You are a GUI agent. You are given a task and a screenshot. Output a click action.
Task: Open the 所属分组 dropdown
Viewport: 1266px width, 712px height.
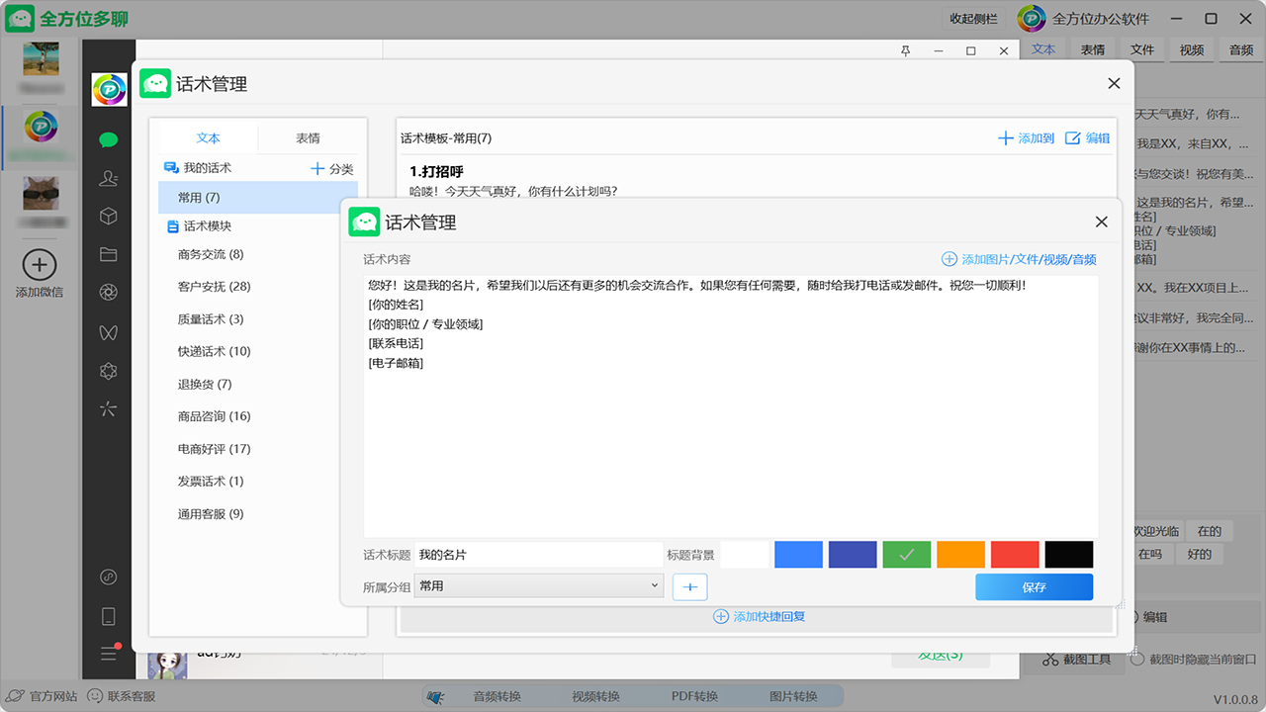(x=539, y=586)
